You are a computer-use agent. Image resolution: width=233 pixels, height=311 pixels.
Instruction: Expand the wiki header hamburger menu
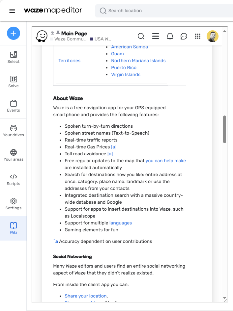click(x=156, y=36)
